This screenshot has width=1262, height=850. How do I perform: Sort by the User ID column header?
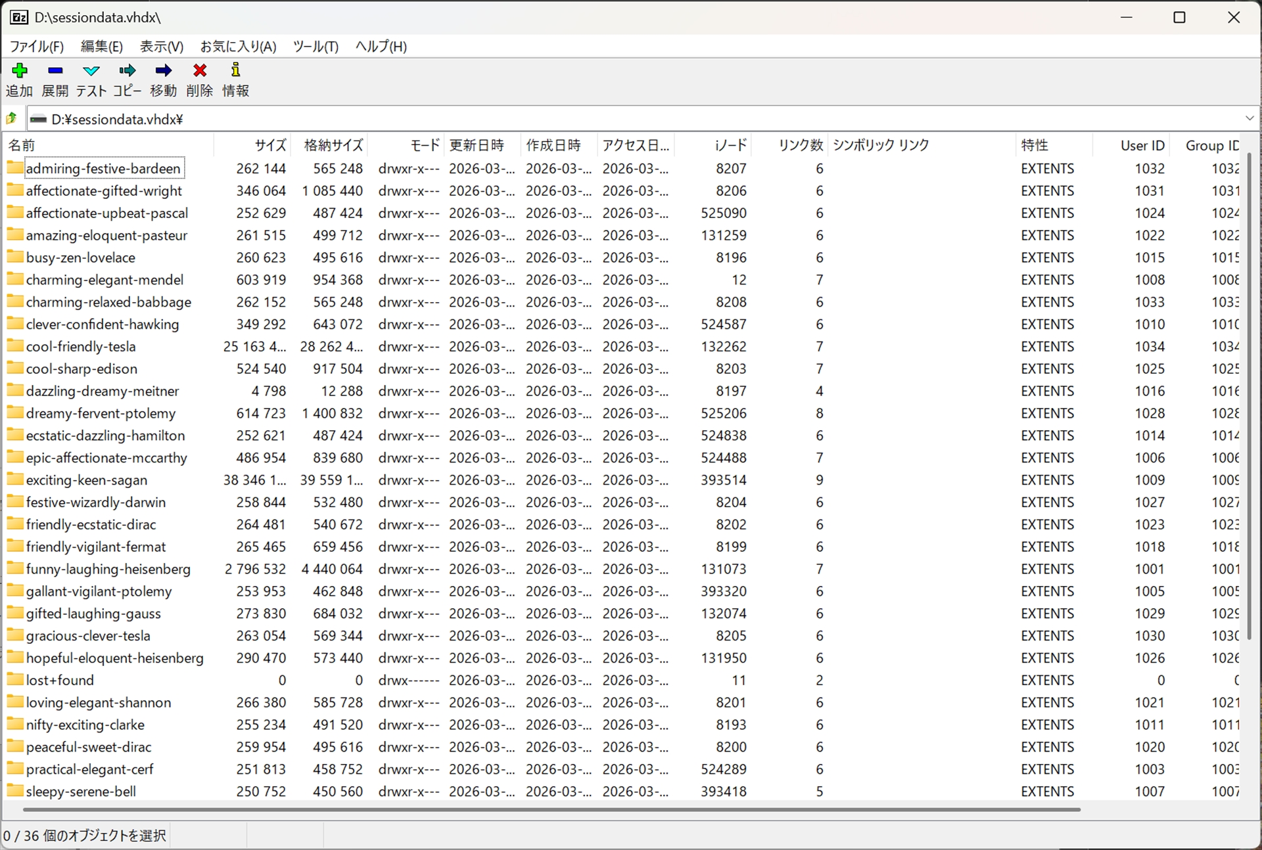coord(1142,145)
